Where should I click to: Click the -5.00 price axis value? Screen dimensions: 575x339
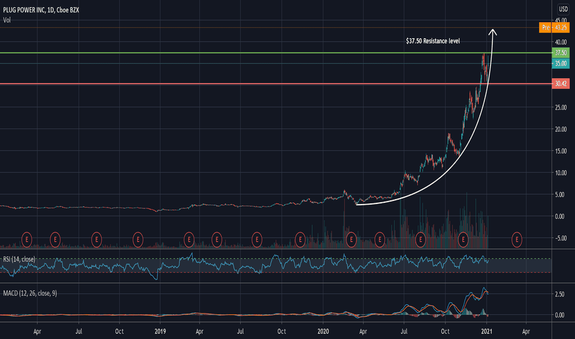click(560, 238)
